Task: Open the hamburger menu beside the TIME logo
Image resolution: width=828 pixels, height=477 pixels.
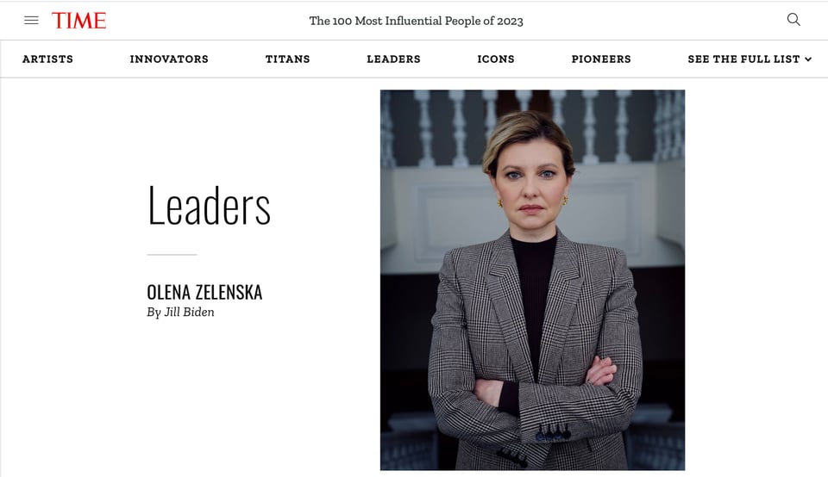Action: tap(31, 21)
